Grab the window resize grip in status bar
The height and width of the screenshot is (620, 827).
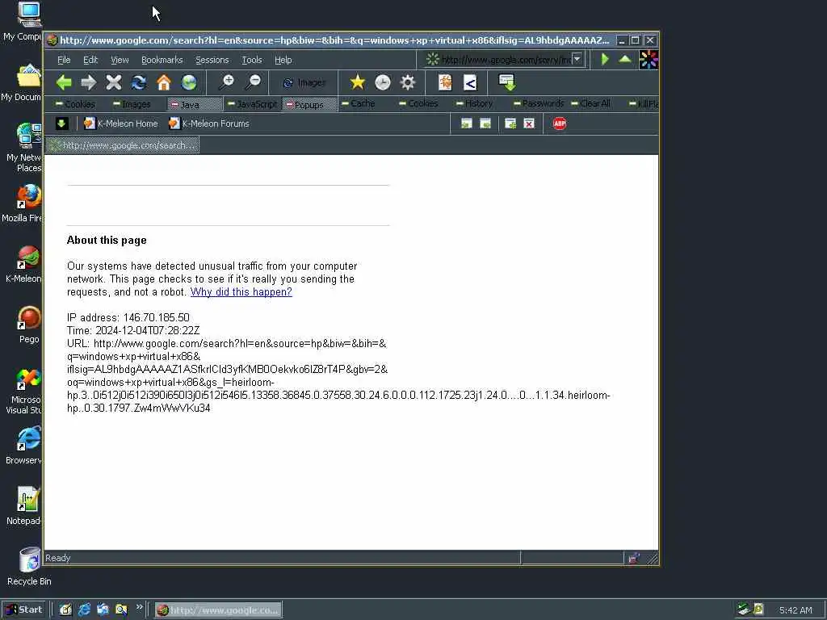tap(652, 559)
